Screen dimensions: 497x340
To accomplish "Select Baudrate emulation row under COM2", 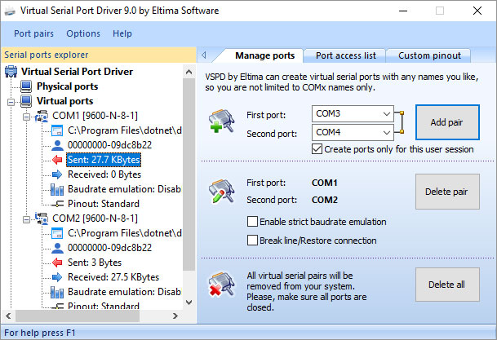I will point(124,292).
